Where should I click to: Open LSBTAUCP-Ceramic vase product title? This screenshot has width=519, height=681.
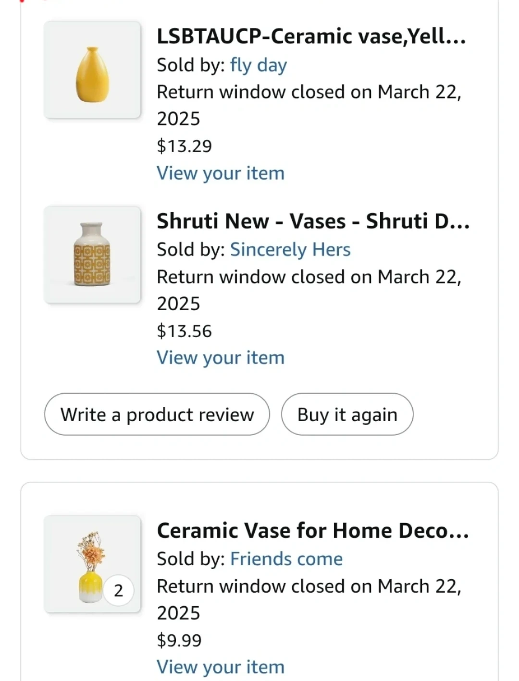(x=311, y=36)
